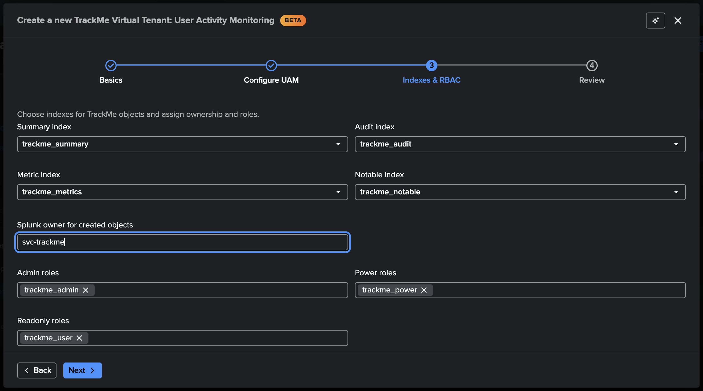This screenshot has width=703, height=391.
Task: Click the Audit index label
Action: pos(375,127)
